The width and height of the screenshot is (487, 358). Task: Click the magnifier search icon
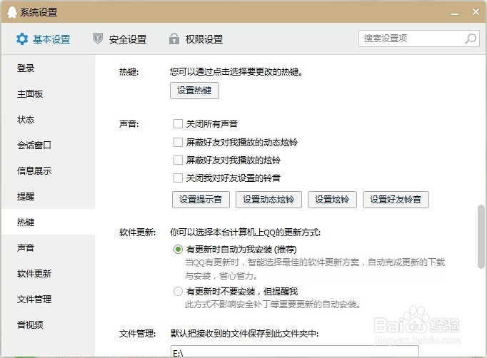(x=471, y=39)
